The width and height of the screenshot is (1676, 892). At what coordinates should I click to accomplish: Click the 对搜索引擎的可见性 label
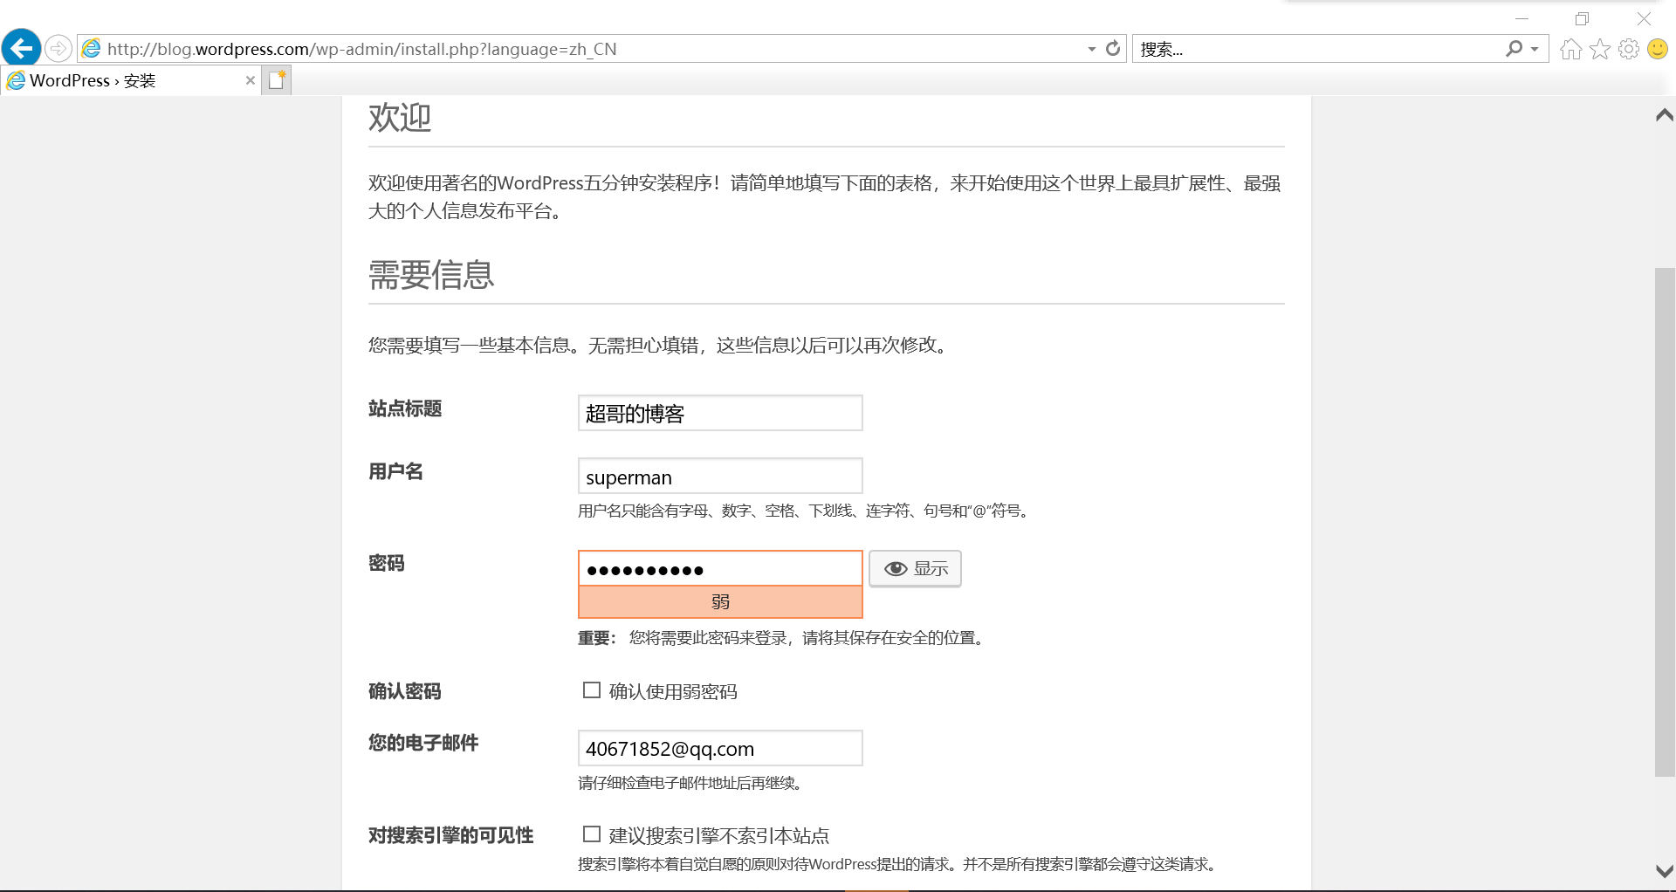coord(450,835)
